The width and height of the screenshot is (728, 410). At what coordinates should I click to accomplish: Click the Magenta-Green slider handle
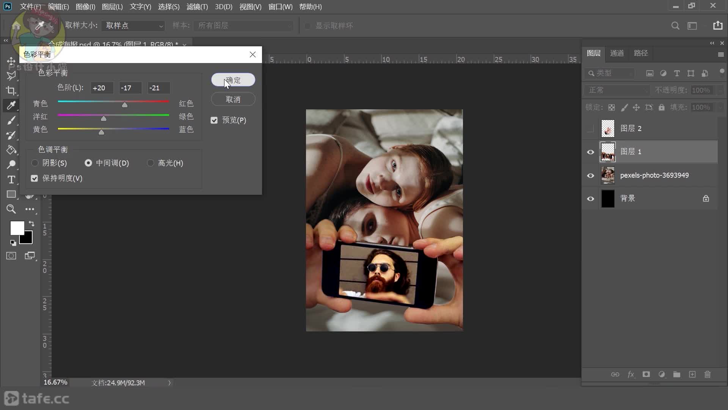pos(104,118)
